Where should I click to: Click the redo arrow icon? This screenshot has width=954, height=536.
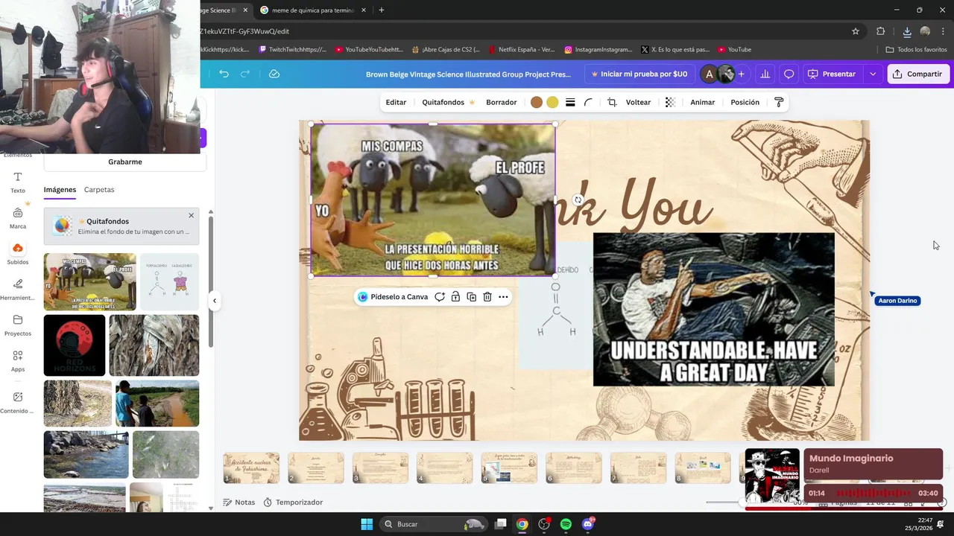(245, 74)
